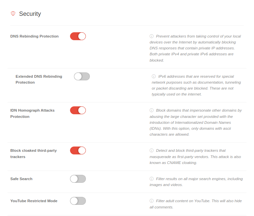Click info icon for IDN Homograph description
Screen dimensions: 254x216
(x=152, y=110)
